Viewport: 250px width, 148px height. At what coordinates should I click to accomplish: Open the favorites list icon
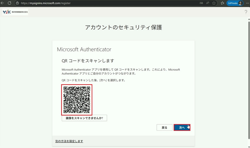tap(222, 3)
